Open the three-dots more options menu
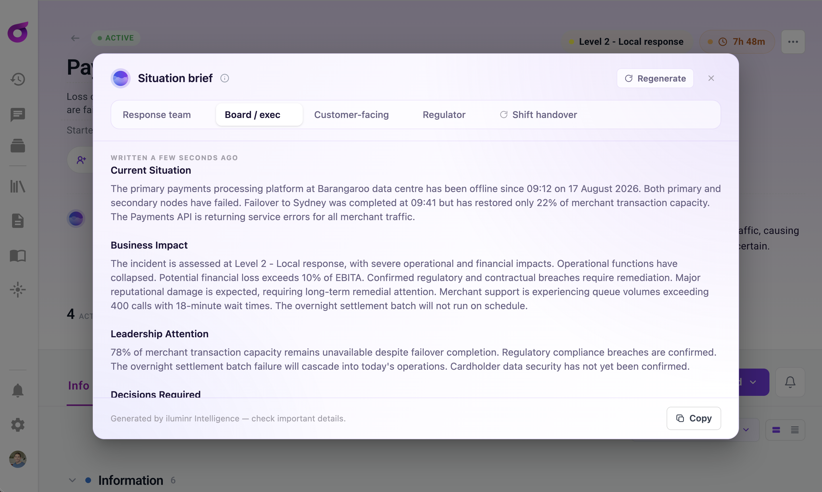822x492 pixels. tap(793, 42)
